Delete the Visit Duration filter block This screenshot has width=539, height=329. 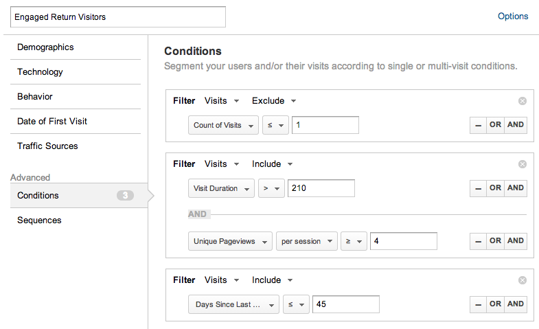coord(522,164)
